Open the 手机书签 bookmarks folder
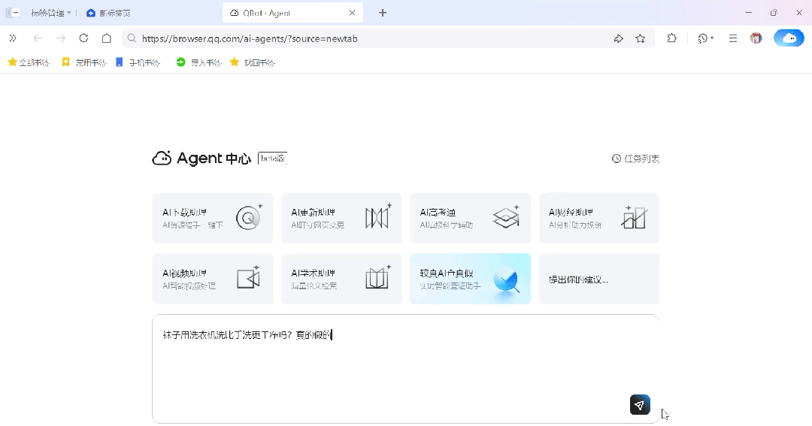 (138, 62)
